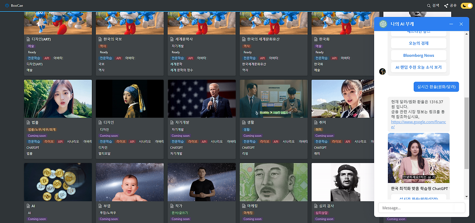Click the BooCae logo icon

(7, 6)
